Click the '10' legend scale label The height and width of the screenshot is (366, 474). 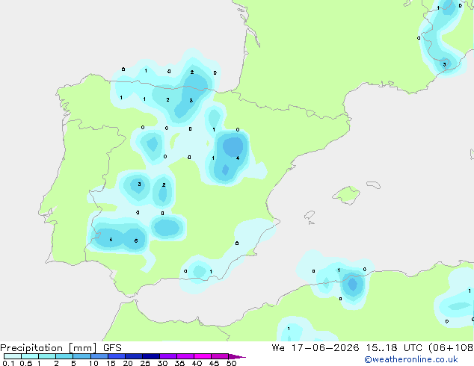pos(93,363)
